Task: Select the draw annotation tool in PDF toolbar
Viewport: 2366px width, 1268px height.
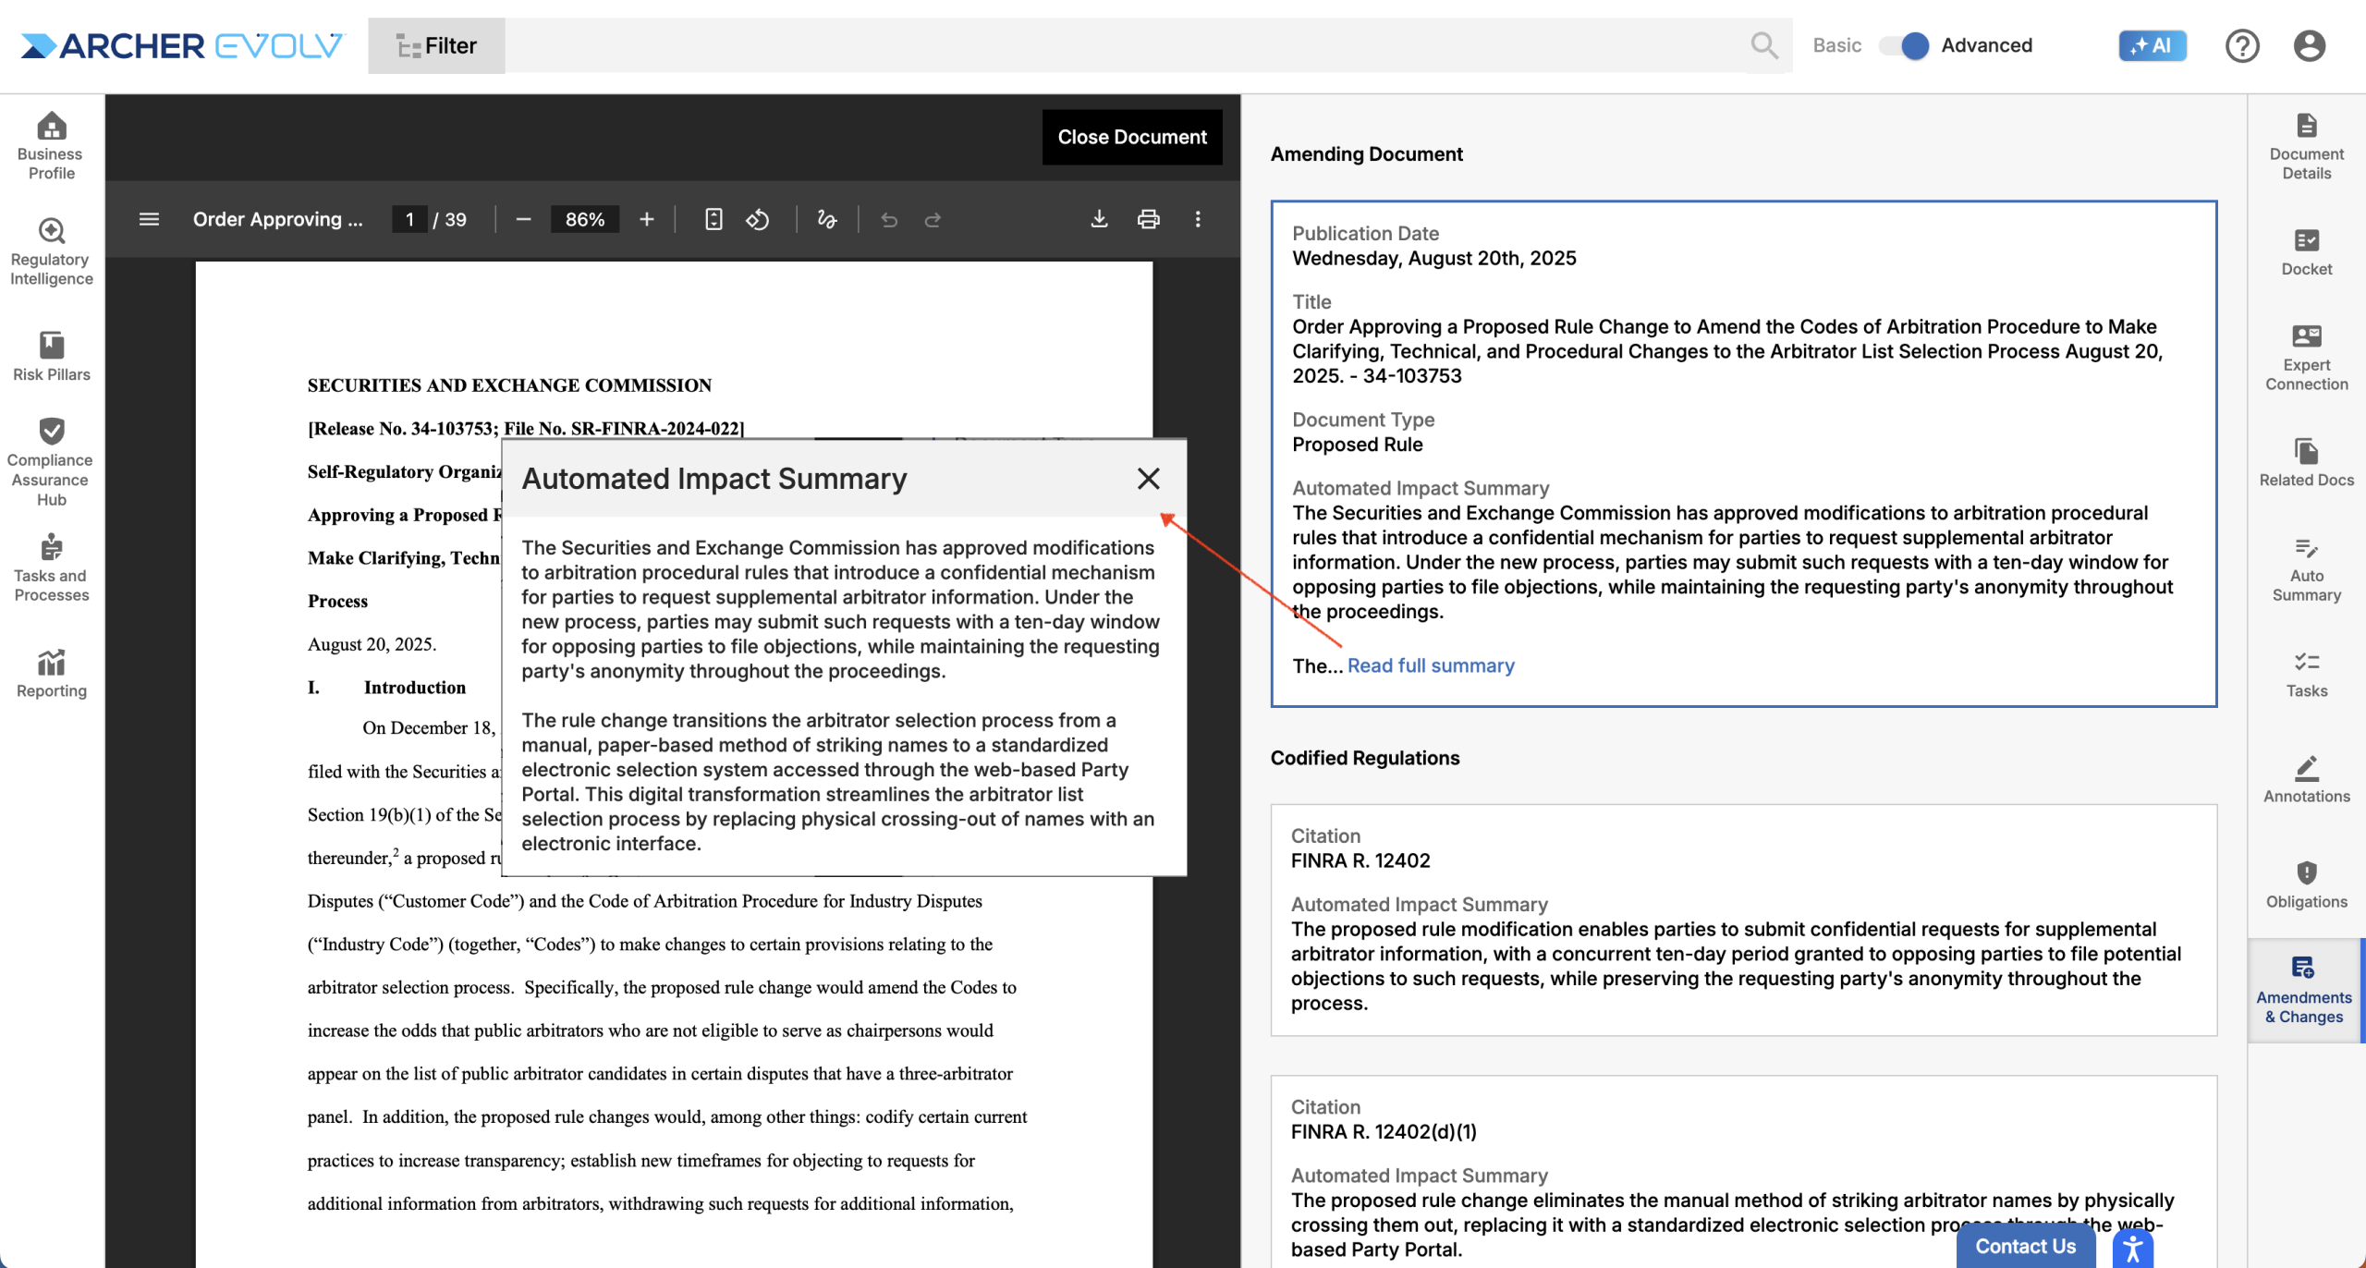Action: pyautogui.click(x=827, y=219)
